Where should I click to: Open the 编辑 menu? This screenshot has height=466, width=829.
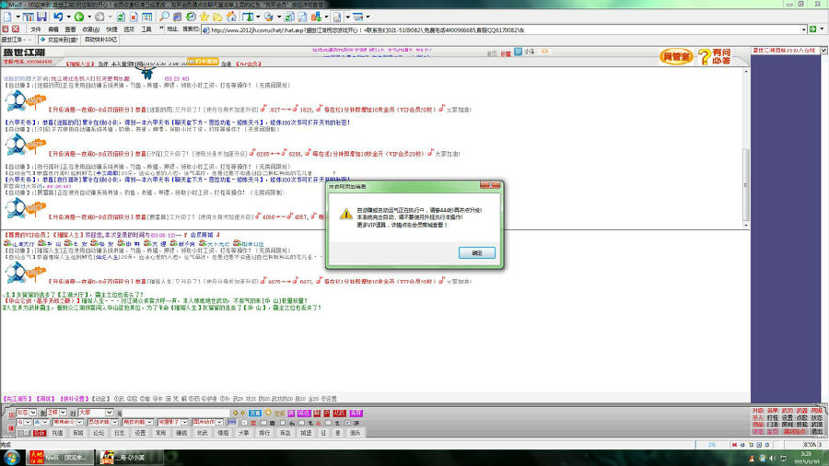(53, 29)
